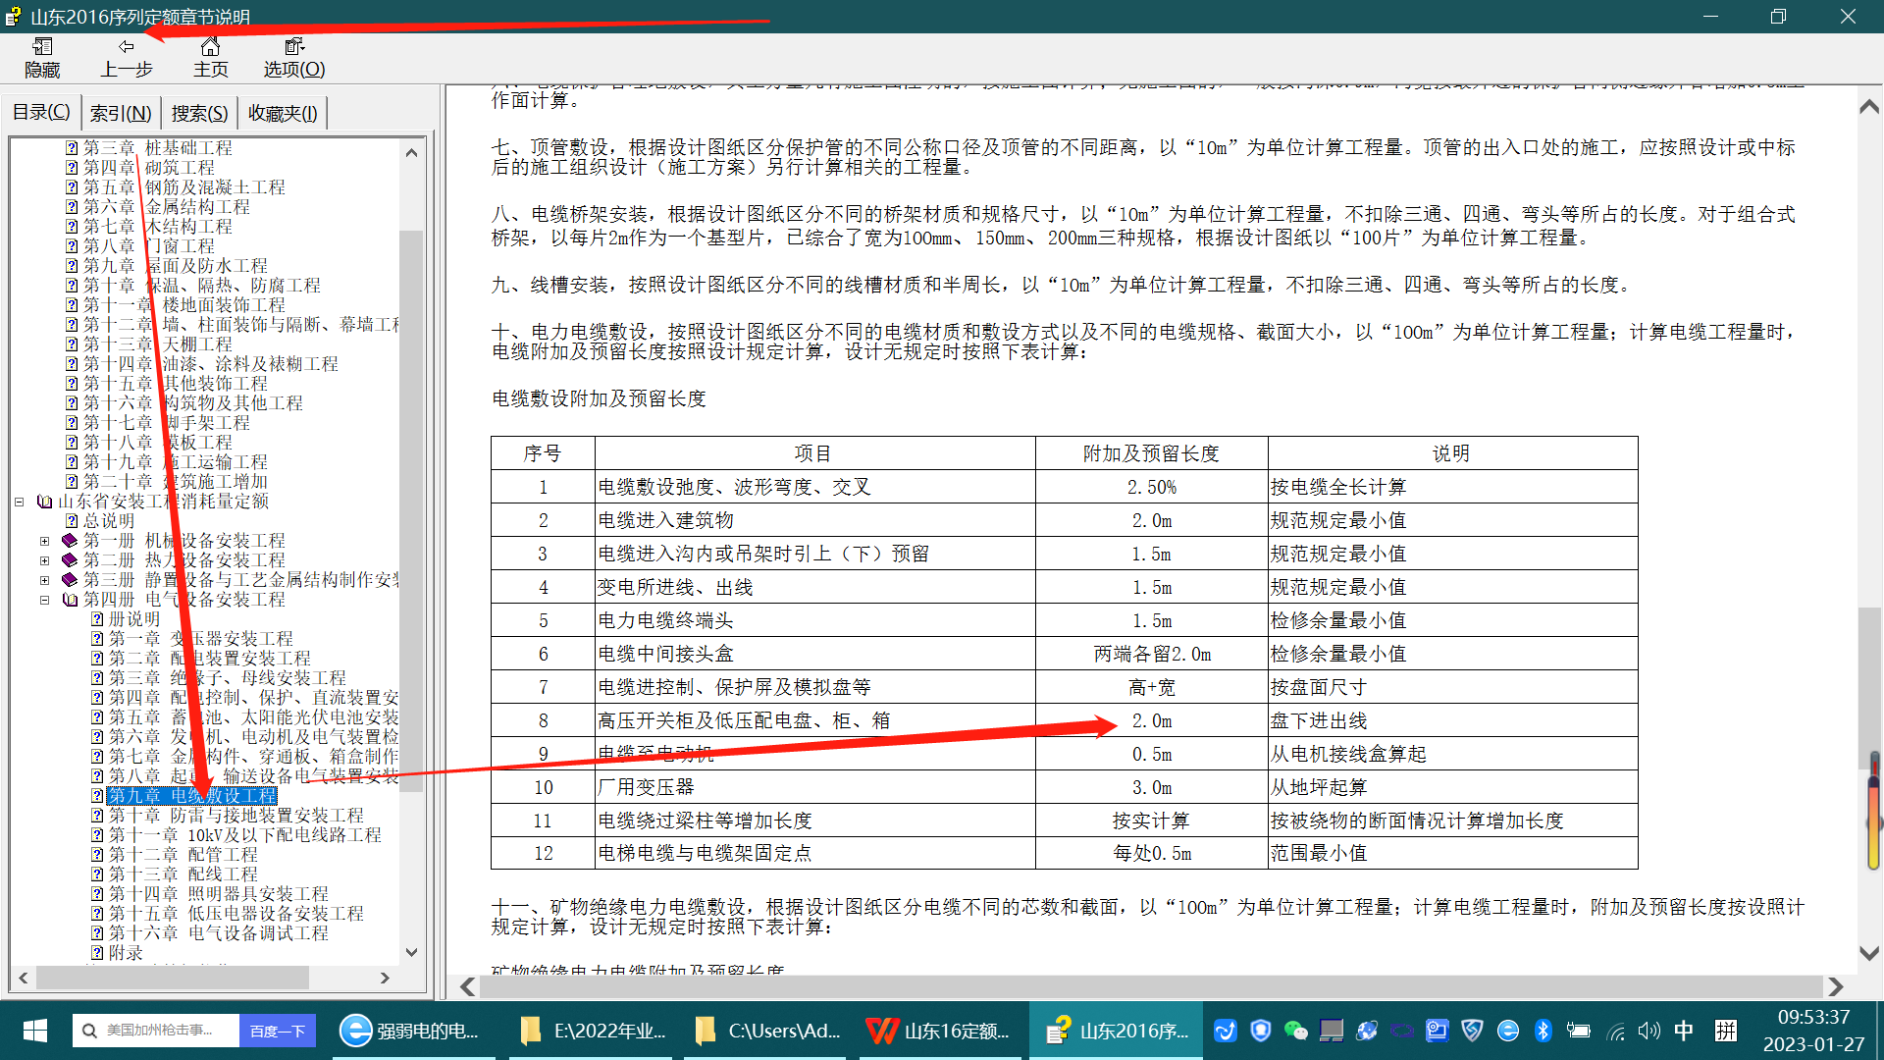1884x1060 pixels.
Task: Open topic icon for 第五章 钢筋及混凝土工程
Action: tap(72, 187)
